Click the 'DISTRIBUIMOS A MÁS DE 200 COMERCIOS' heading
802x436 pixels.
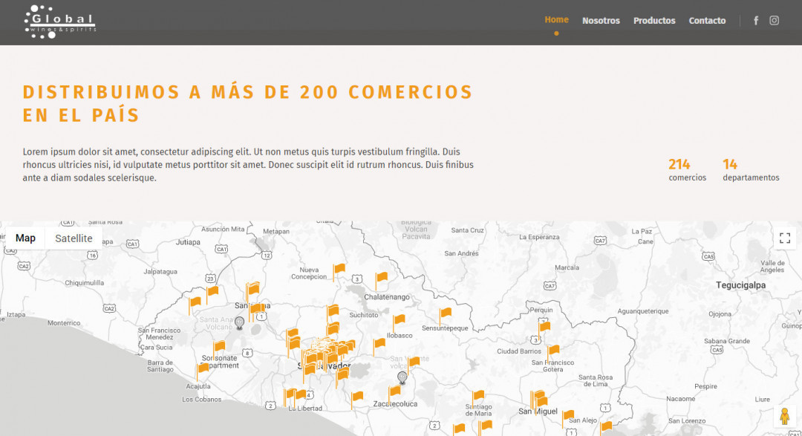(x=248, y=103)
